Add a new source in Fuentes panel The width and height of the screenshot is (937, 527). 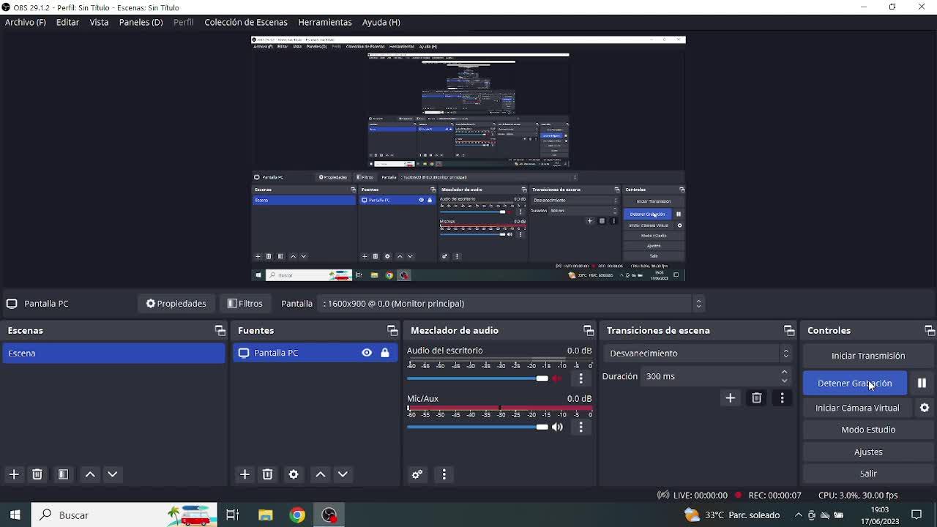pos(244,474)
